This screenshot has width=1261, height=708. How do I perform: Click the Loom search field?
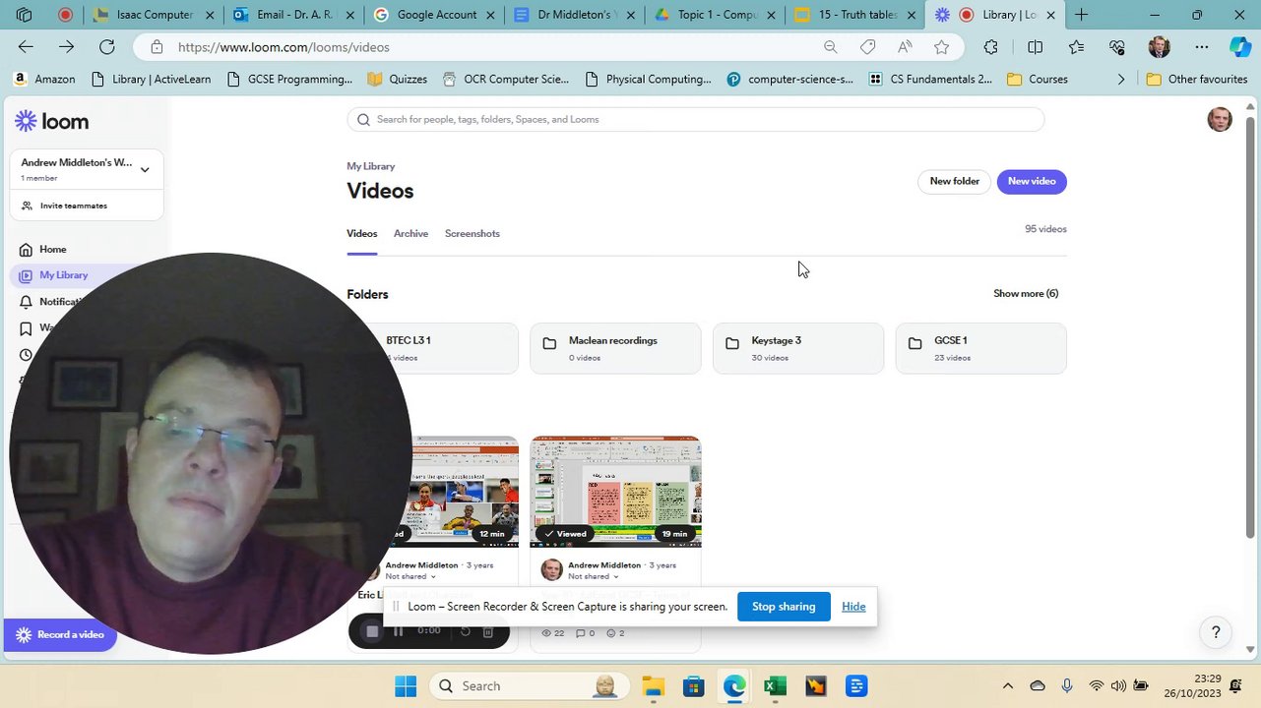(695, 119)
